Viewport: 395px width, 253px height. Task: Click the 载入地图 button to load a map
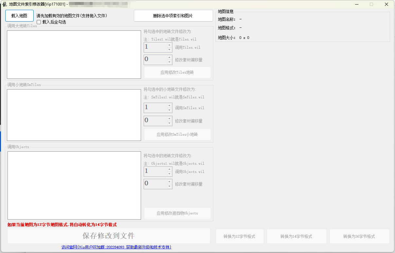[x=19, y=15]
